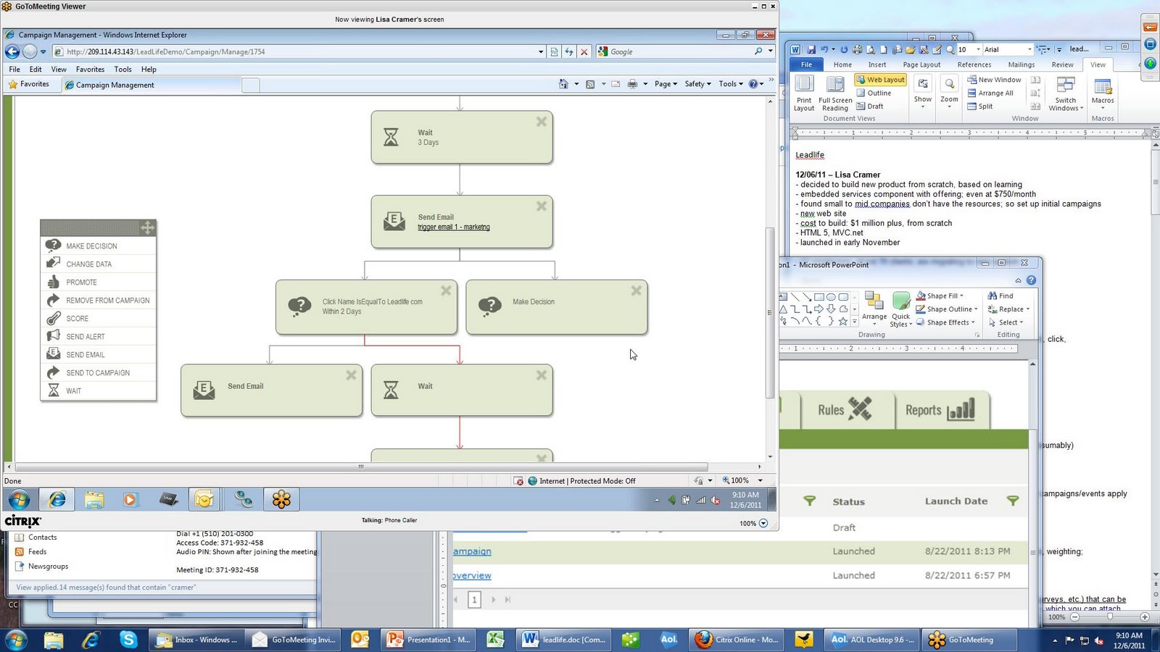The width and height of the screenshot is (1160, 652).
Task: Open Skype from the Windows taskbar
Action: point(128,640)
